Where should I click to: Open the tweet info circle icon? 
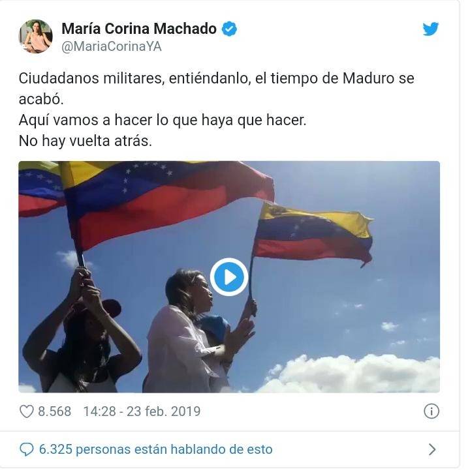click(x=431, y=411)
